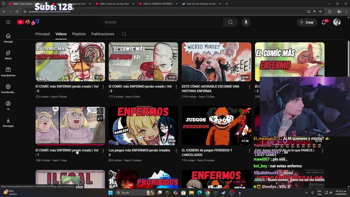Open Suscripciones in the sidebar
This screenshot has width=350, height=197.
click(8, 72)
